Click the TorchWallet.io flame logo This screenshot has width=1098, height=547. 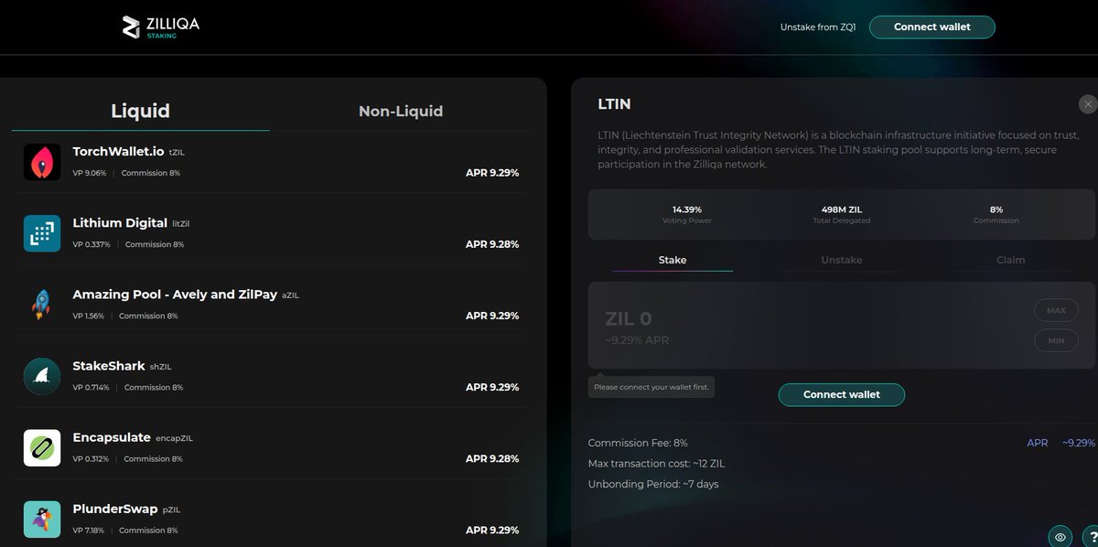point(42,162)
